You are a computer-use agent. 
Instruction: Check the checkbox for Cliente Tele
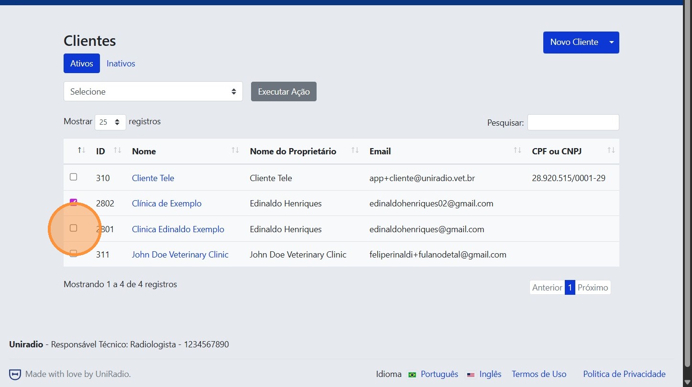tap(73, 177)
